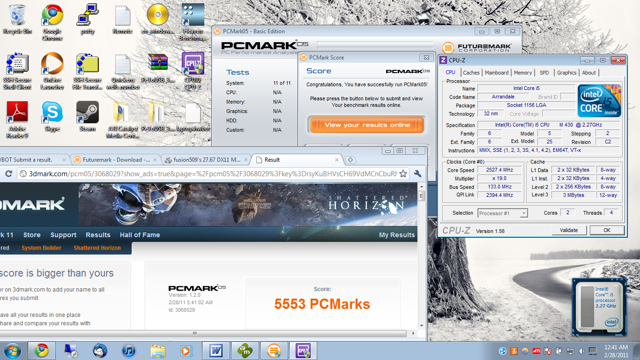
Task: Switch to the Caches tab in CPU-Z
Action: [x=471, y=73]
